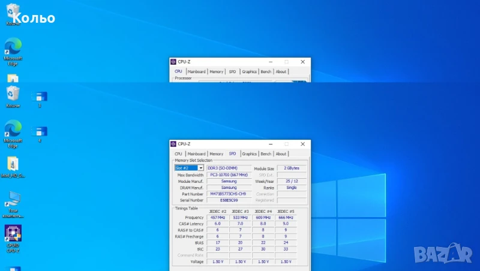This screenshot has width=480, height=271.
Task: Switch to CPU tab in lower CPU-Z window
Action: click(178, 154)
